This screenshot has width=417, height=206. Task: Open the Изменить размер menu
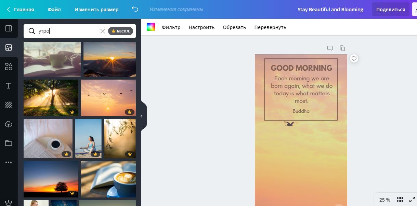tap(96, 10)
